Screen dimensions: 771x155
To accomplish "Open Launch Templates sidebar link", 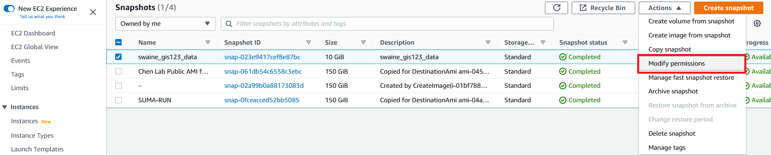I will tap(37, 149).
